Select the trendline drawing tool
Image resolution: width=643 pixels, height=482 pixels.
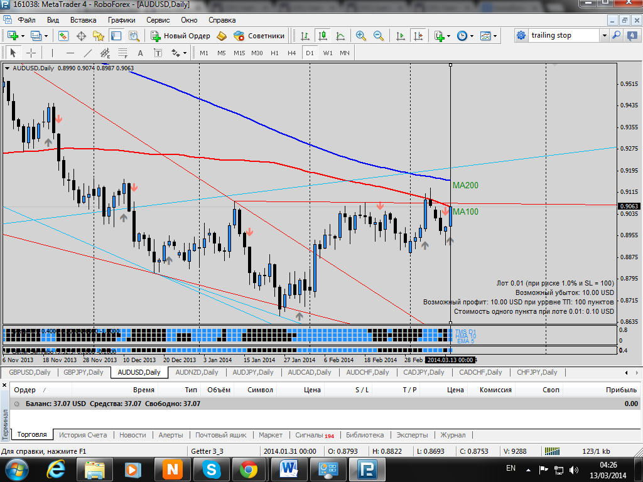(88, 53)
